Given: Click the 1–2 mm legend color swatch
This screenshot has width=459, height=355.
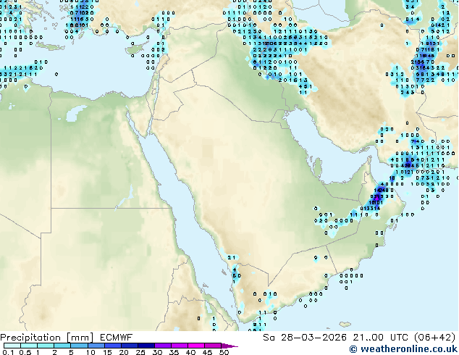Looking at the screenshot, I should [x=46, y=346].
